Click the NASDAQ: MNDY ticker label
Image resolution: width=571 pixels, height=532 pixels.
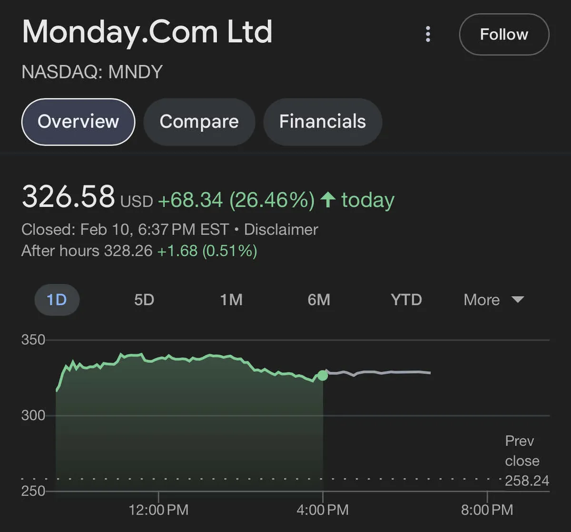(x=92, y=72)
